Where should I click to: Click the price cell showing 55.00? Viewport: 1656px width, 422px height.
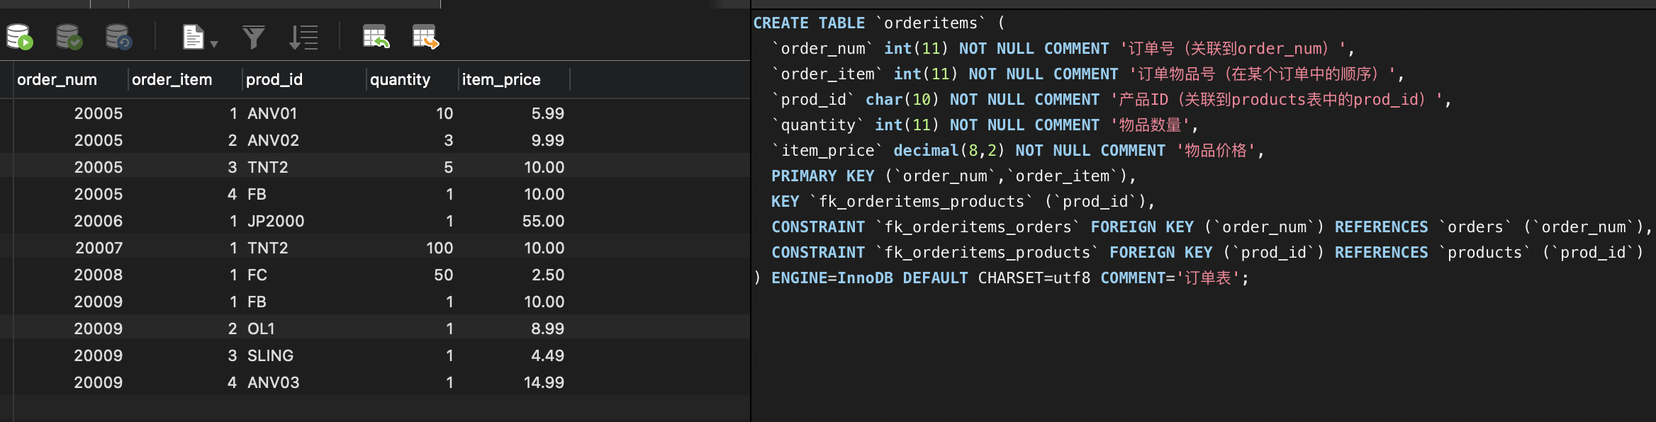543,221
